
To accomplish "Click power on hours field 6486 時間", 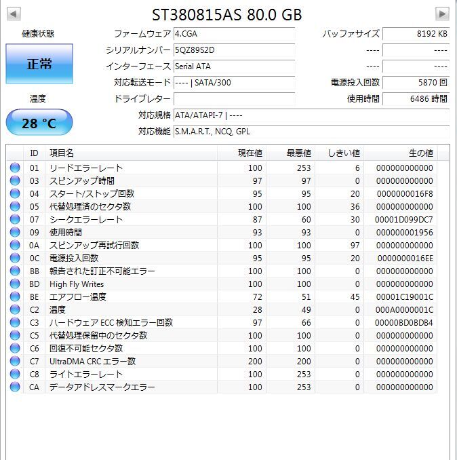I will [416, 99].
